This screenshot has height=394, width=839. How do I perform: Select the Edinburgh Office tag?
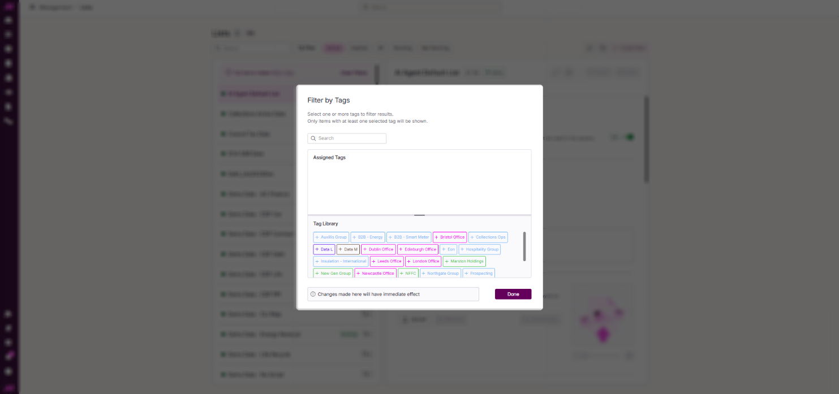[x=418, y=249]
